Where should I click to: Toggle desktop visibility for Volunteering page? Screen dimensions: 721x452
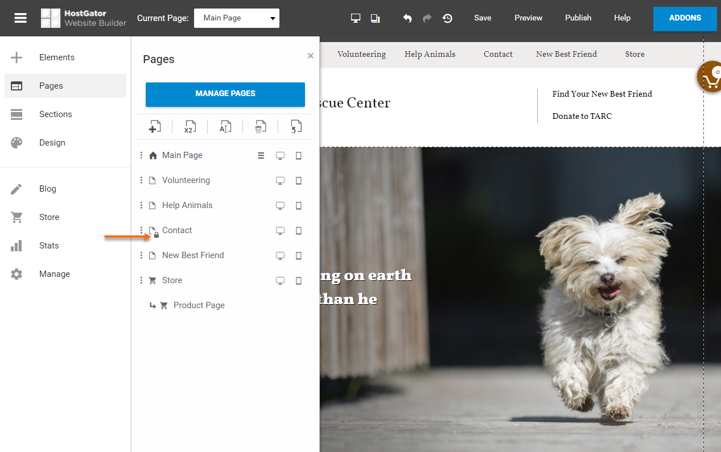point(280,181)
